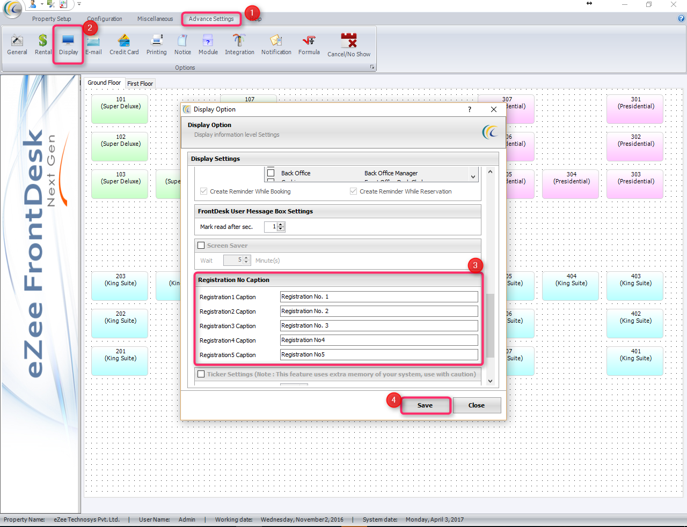Select room 302 Presidential
This screenshot has height=527, width=687.
click(x=635, y=147)
